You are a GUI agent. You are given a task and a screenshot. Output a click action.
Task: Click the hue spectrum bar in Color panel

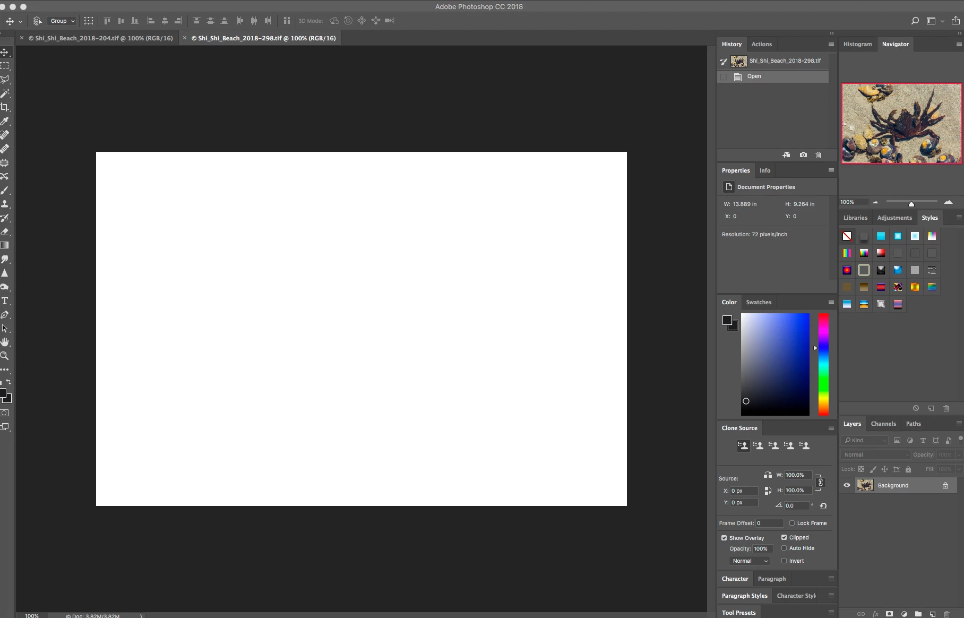coord(823,364)
